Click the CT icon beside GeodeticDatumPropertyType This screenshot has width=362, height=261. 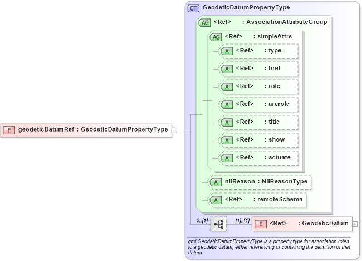click(x=193, y=8)
